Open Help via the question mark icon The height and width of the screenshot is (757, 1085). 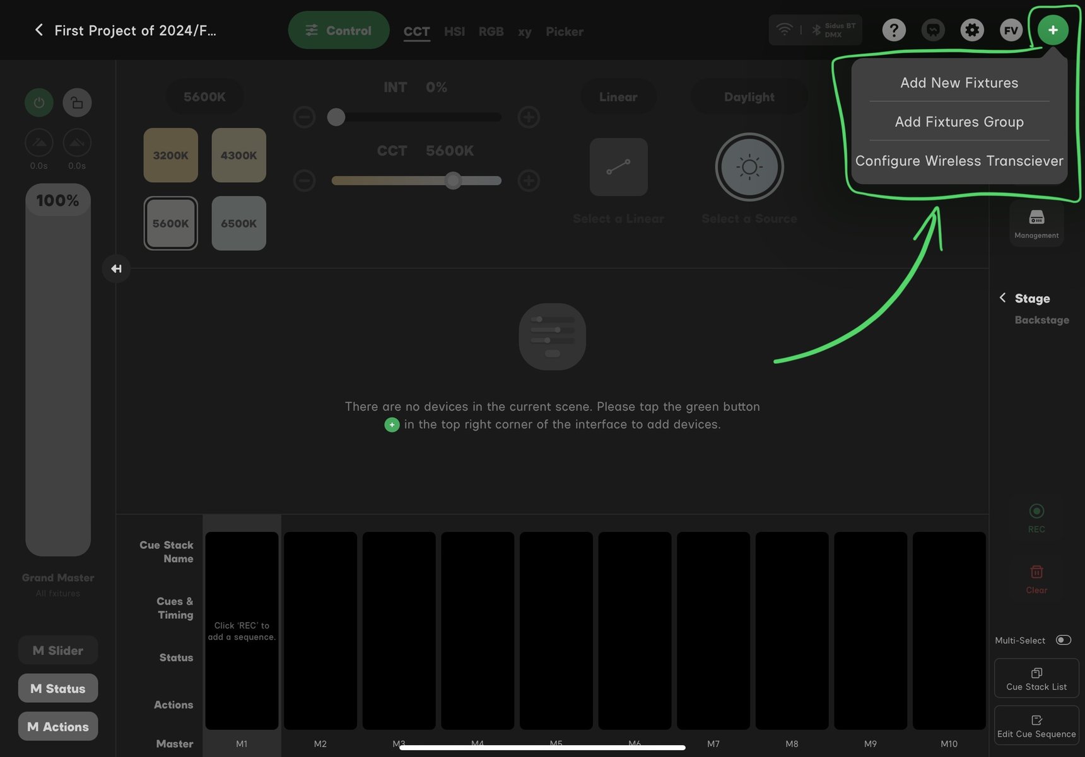(893, 30)
